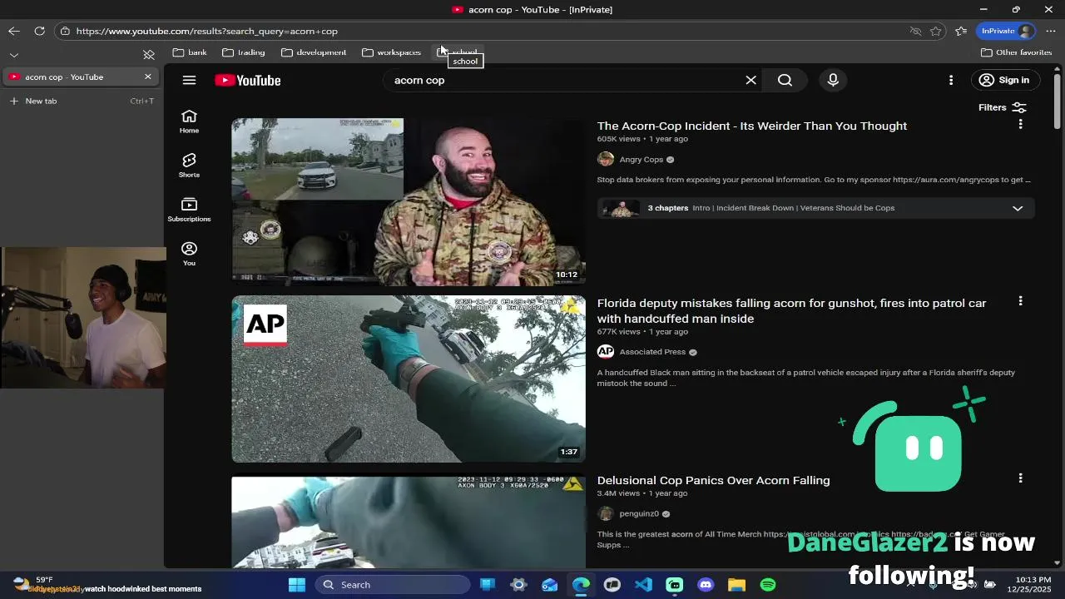This screenshot has width=1065, height=599.
Task: Open the workspaces favorites folder
Action: tap(391, 52)
